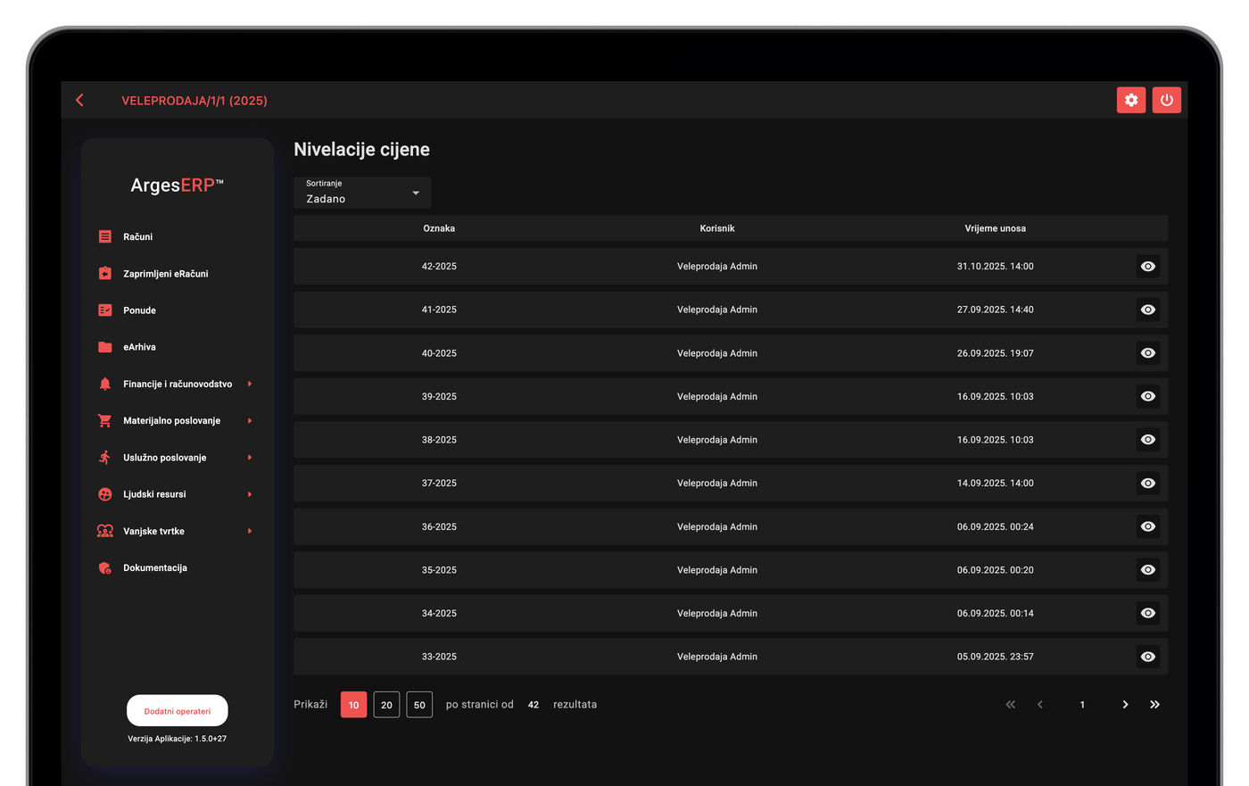Click the Verzija Aplikacije: 1.5.0+27 text
The image size is (1249, 786).
point(178,739)
